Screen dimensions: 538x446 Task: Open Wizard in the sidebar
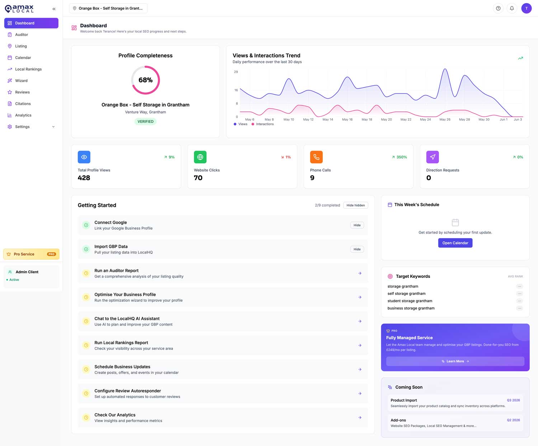coord(31,81)
